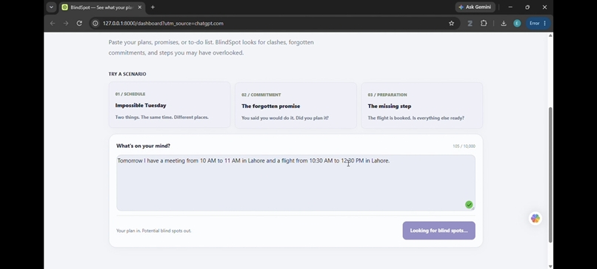
Task: Choose the Impossible Tuesday scenario card
Action: pos(170,105)
